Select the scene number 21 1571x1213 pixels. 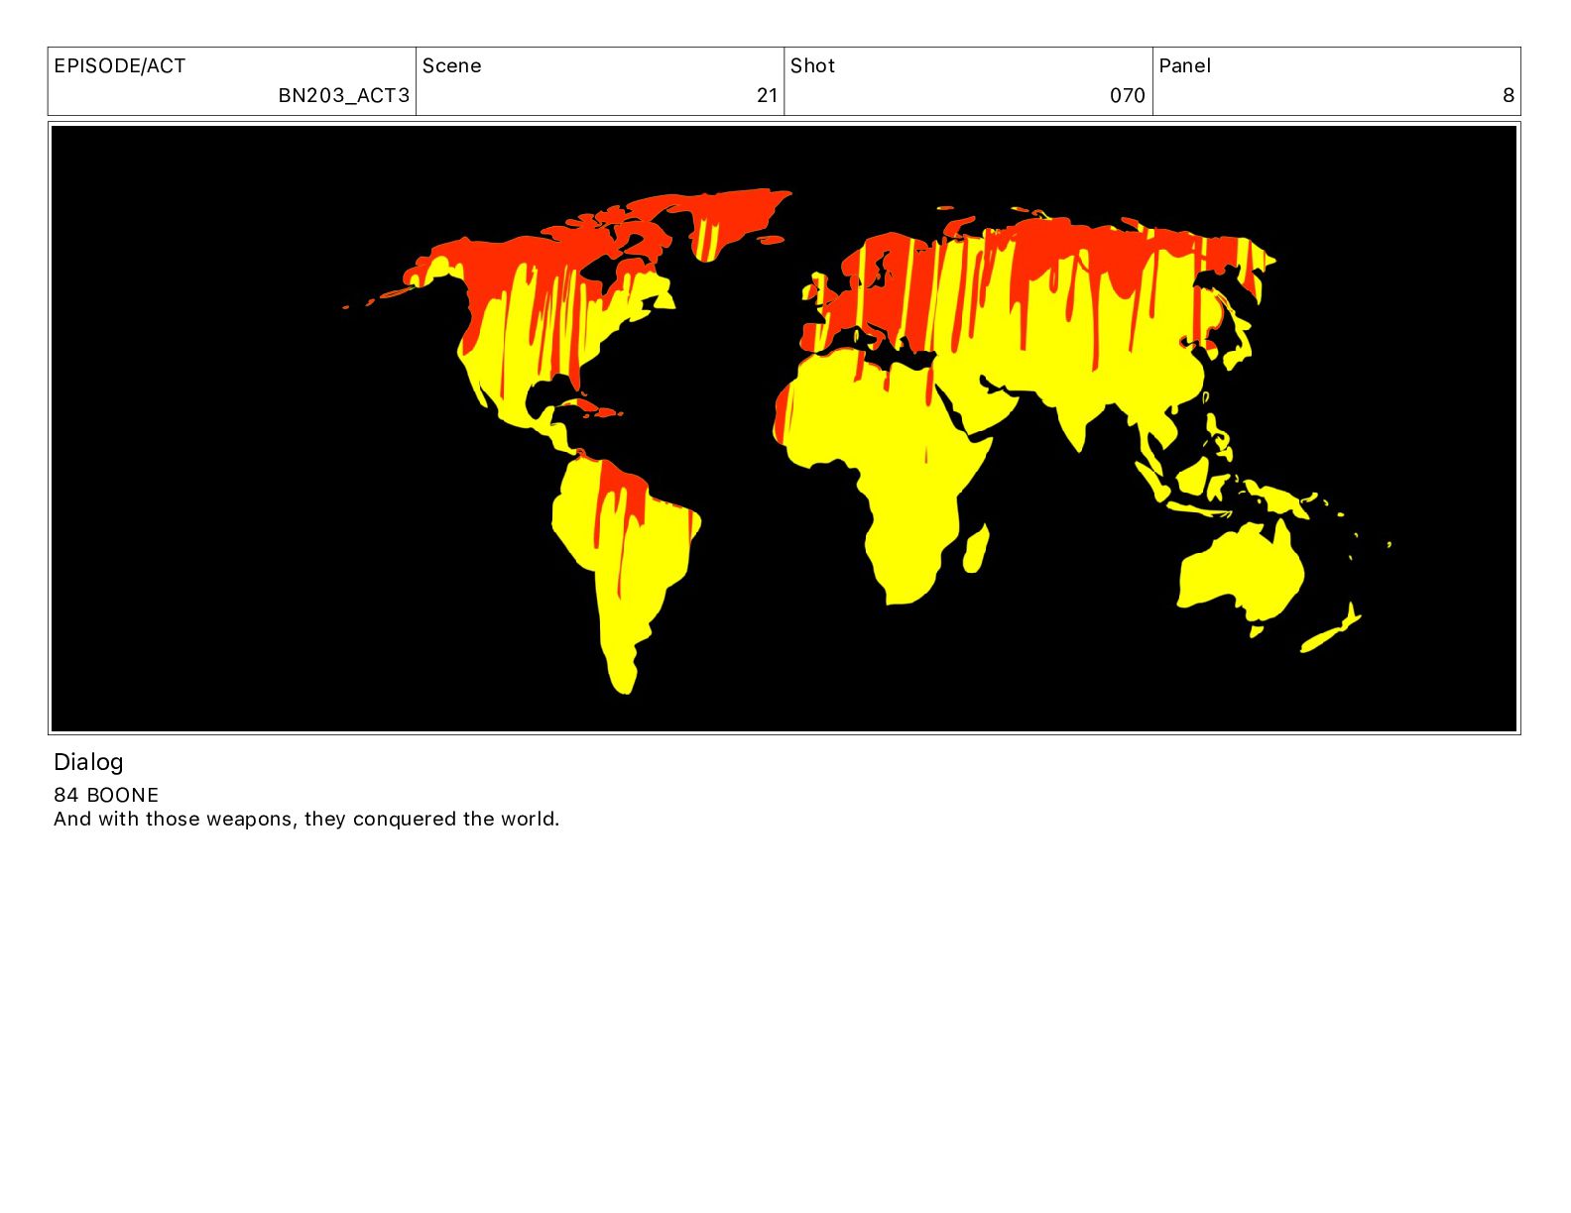768,96
